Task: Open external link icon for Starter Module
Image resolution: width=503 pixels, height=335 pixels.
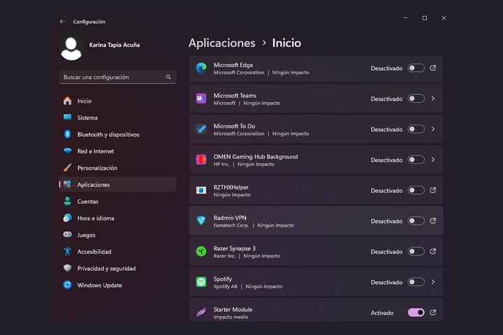Action: coord(433,313)
